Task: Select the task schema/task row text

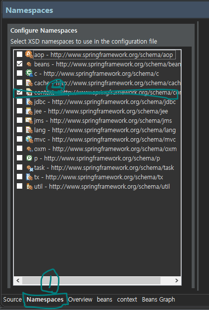Action: click(x=104, y=168)
